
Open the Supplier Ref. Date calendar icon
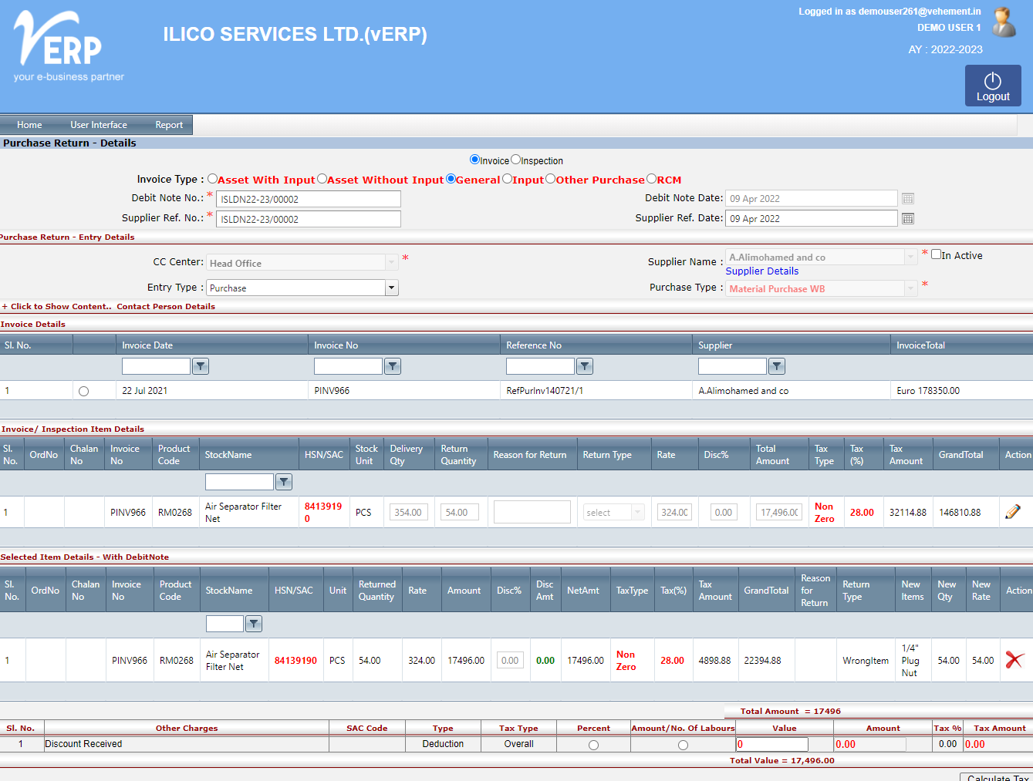908,219
